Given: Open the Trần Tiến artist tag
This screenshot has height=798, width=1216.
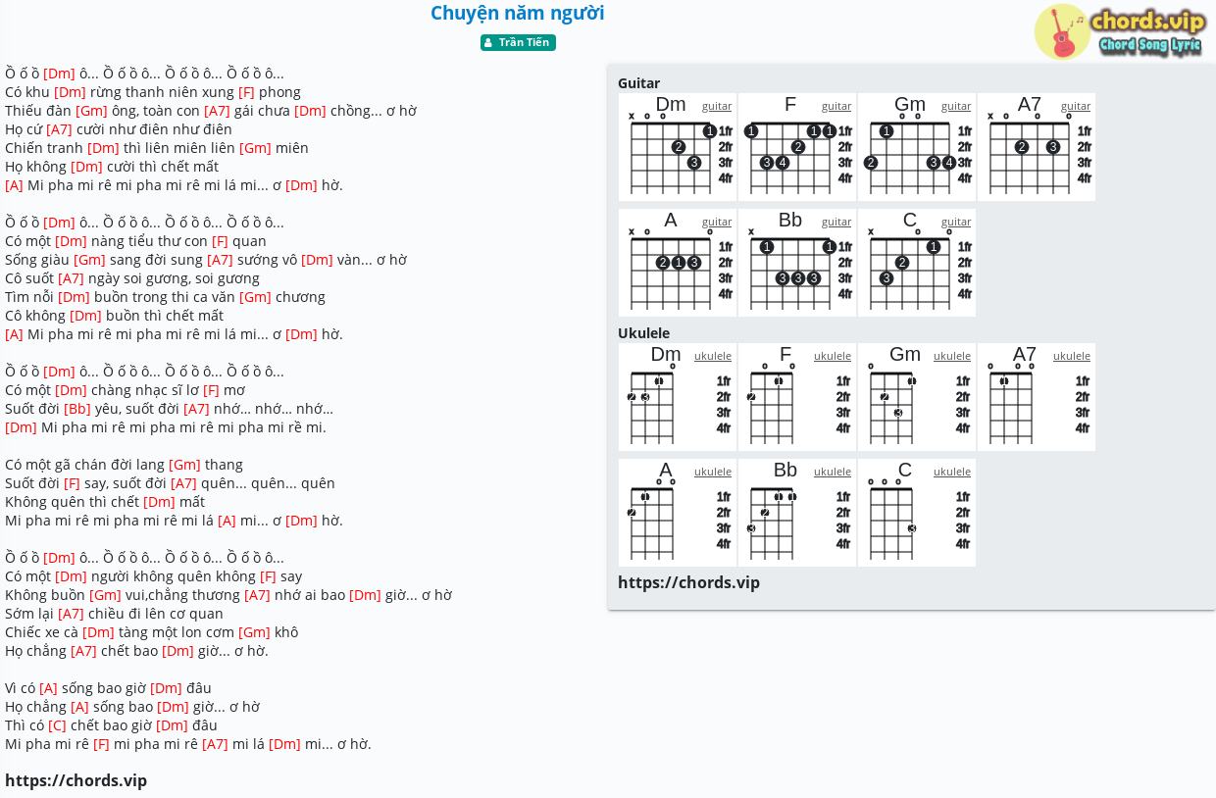Looking at the screenshot, I should 518,43.
